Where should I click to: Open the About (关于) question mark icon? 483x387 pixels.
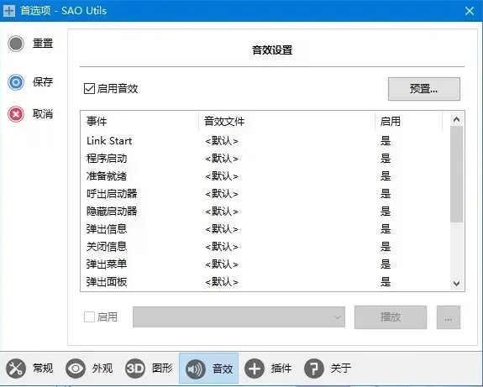[x=314, y=369]
